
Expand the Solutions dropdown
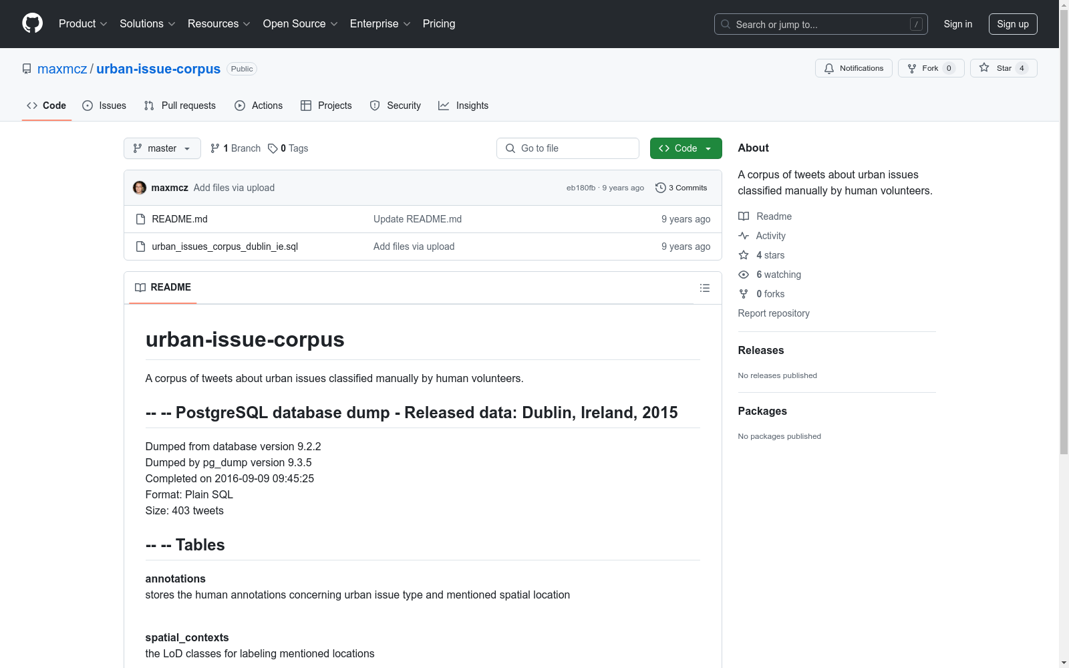coord(148,24)
